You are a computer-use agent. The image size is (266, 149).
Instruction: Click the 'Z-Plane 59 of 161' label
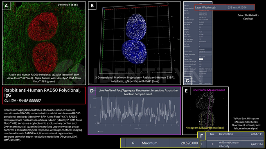(68, 4)
